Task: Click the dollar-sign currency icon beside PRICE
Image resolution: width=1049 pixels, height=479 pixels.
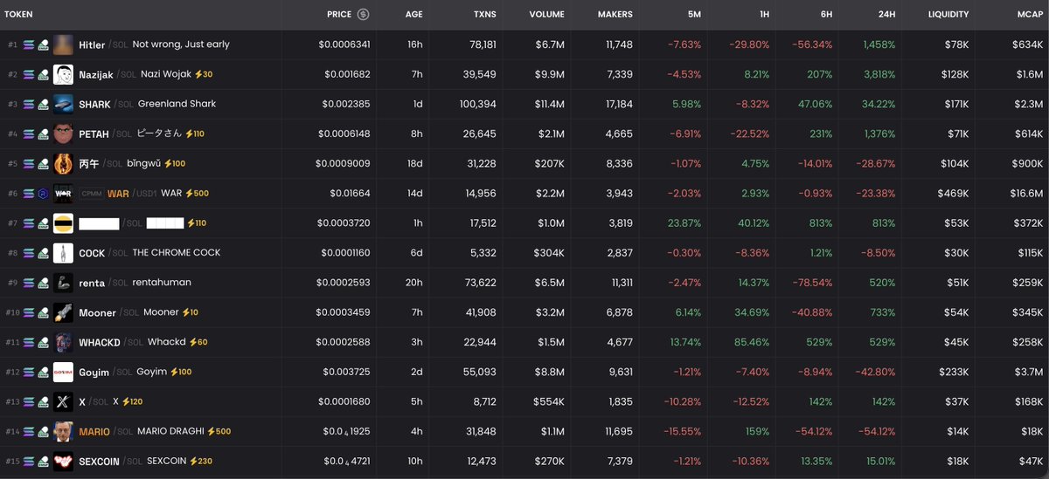Action: click(363, 14)
